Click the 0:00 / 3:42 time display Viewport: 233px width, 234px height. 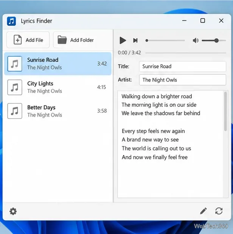129,53
